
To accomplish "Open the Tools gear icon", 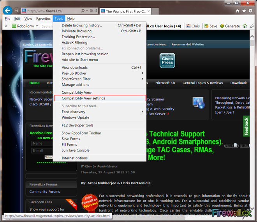I will pyautogui.click(x=250, y=11).
